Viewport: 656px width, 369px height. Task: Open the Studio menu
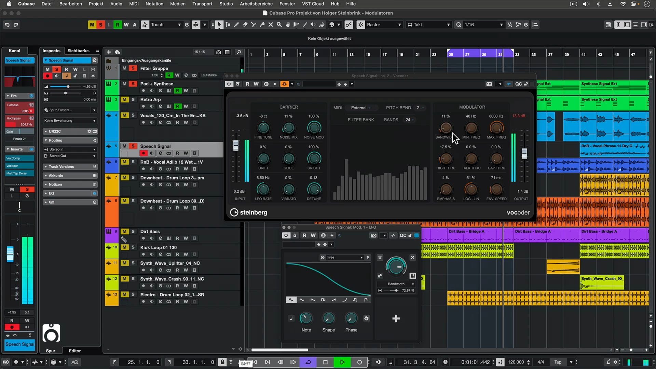pos(225,4)
